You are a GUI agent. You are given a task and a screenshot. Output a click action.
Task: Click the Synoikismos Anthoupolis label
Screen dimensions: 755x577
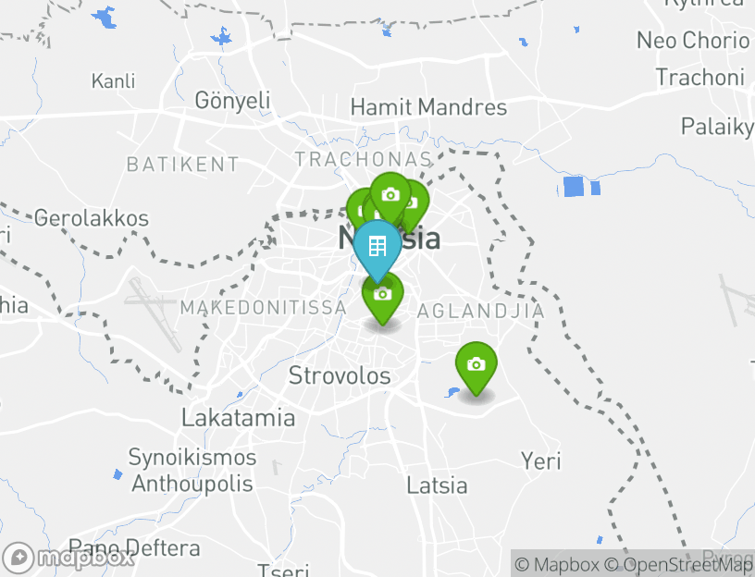coord(192,470)
